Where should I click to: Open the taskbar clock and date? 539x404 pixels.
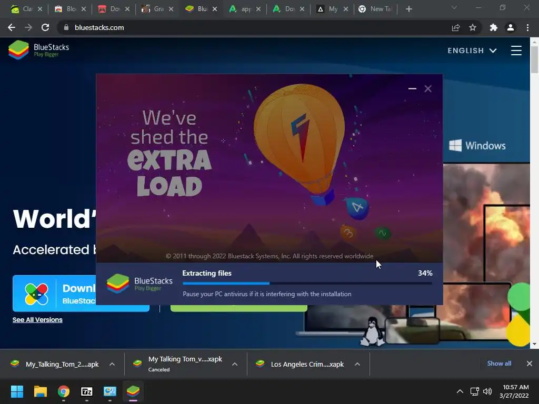point(514,391)
